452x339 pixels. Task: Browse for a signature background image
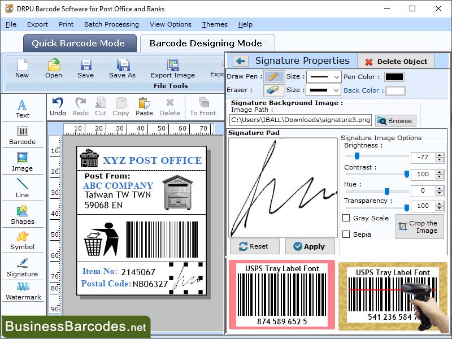tap(395, 120)
